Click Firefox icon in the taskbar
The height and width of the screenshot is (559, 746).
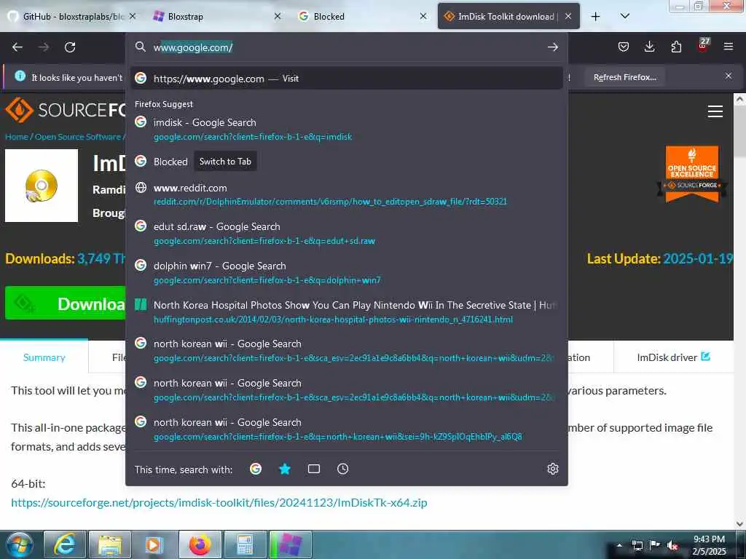200,544
